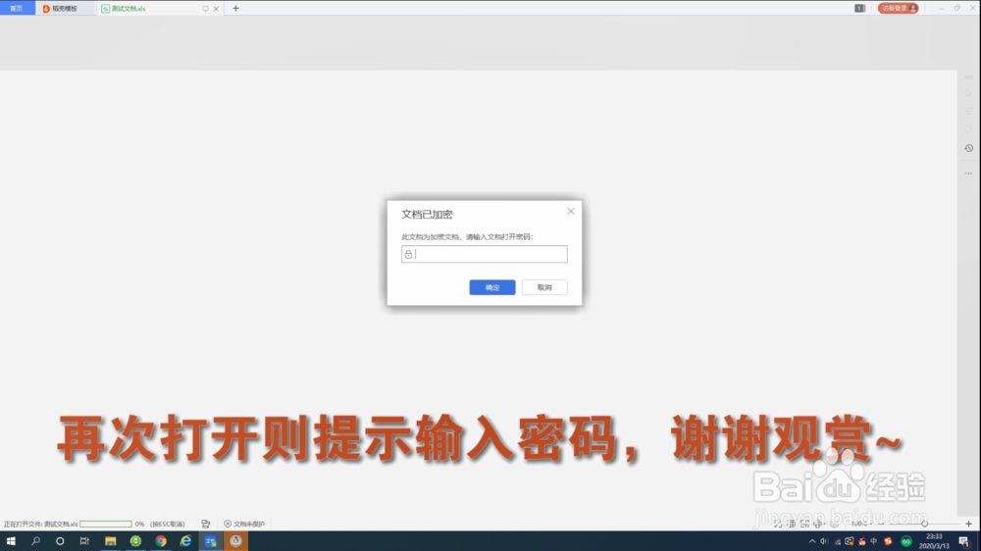
Task: Open Google Chrome from the taskbar
Action: click(161, 541)
